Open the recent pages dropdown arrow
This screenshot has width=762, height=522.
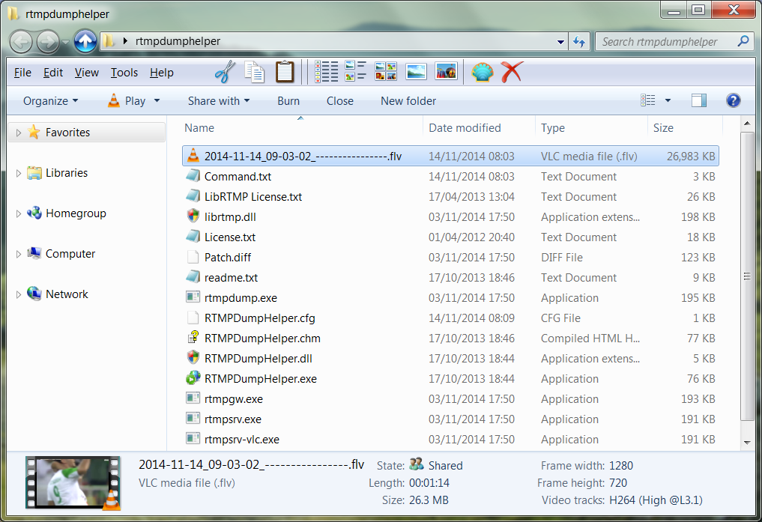[66, 42]
